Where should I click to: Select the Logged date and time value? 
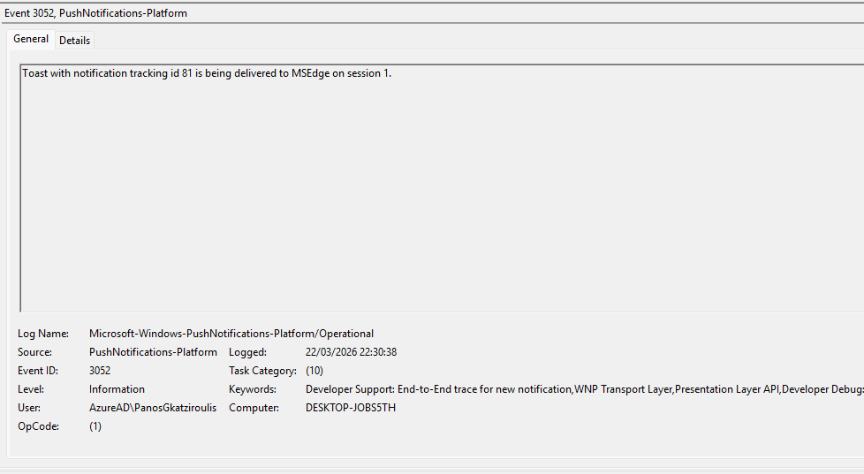coord(351,352)
